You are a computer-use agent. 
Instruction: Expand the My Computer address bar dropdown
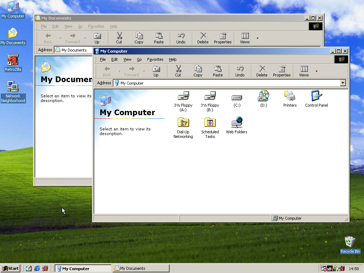coord(343,83)
